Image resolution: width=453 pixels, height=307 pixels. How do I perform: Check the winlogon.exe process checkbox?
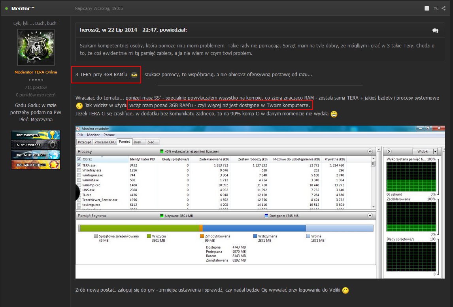[79, 175]
